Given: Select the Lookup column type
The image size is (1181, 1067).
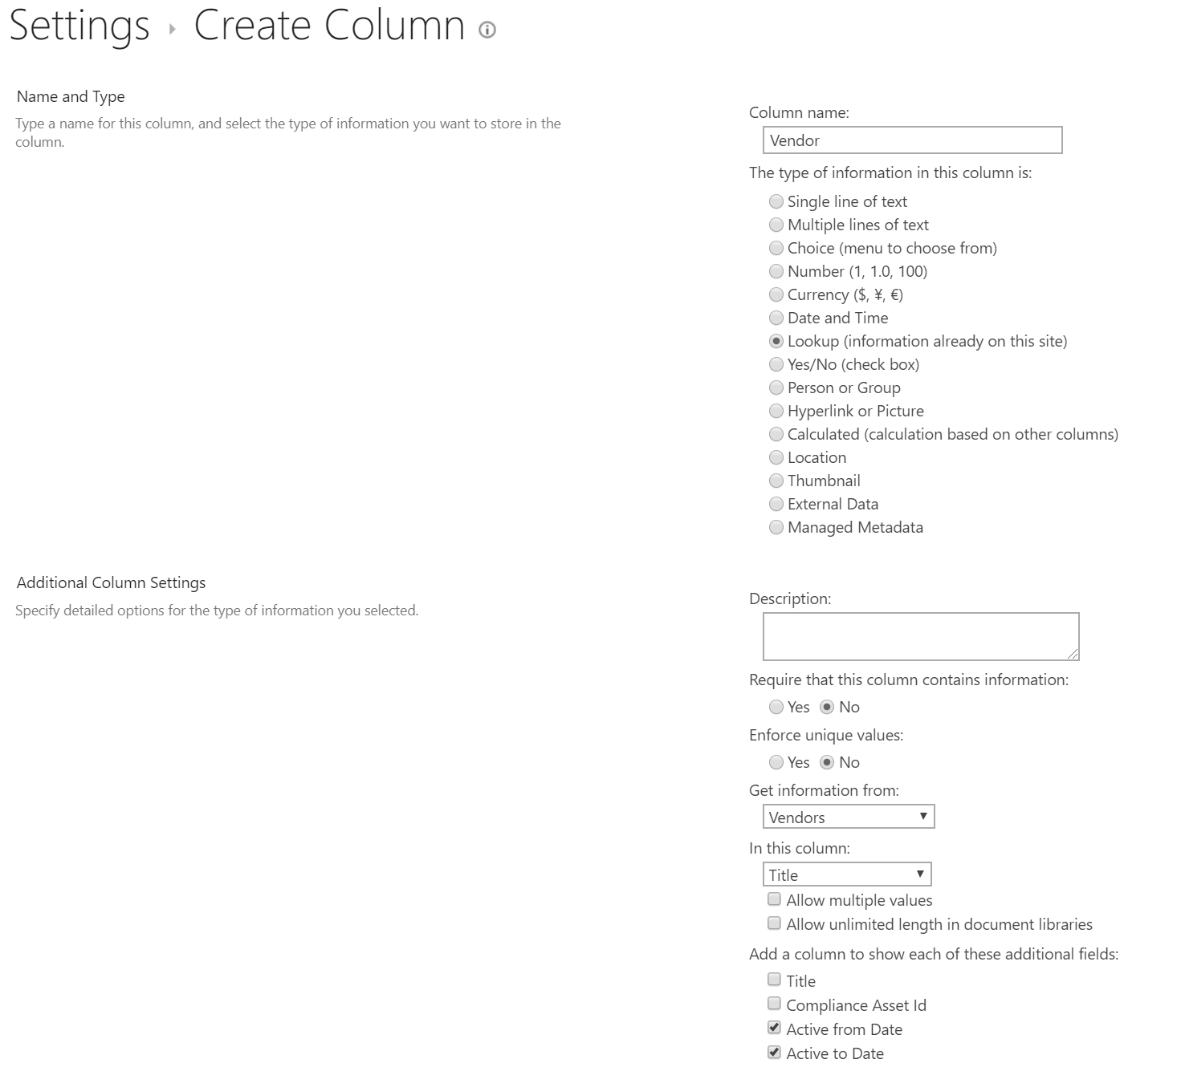Looking at the screenshot, I should (x=776, y=341).
